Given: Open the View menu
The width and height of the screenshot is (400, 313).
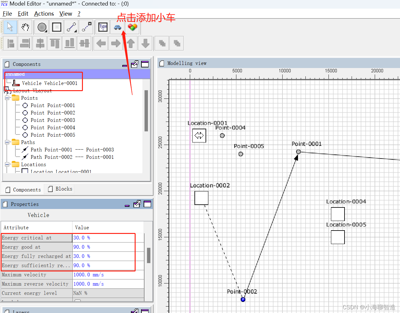Looking at the screenshot, I should tap(66, 14).
